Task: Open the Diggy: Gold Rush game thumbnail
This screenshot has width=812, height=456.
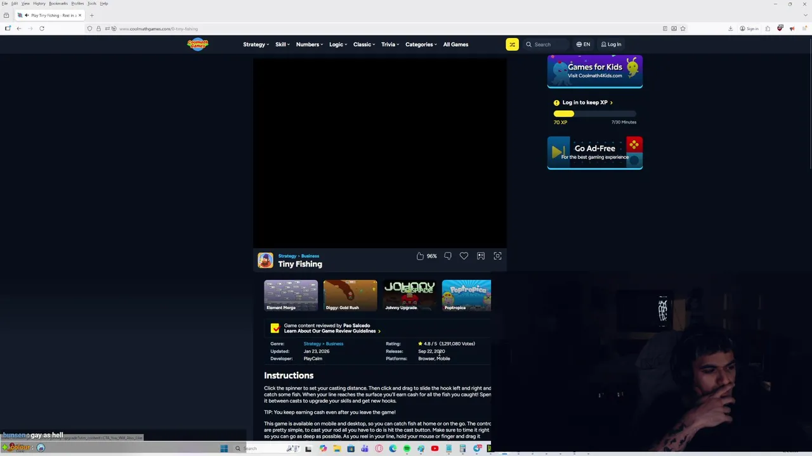Action: (350, 295)
